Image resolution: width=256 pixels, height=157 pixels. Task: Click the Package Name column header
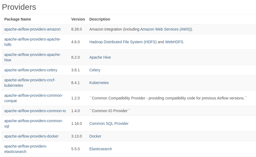coord(18,19)
